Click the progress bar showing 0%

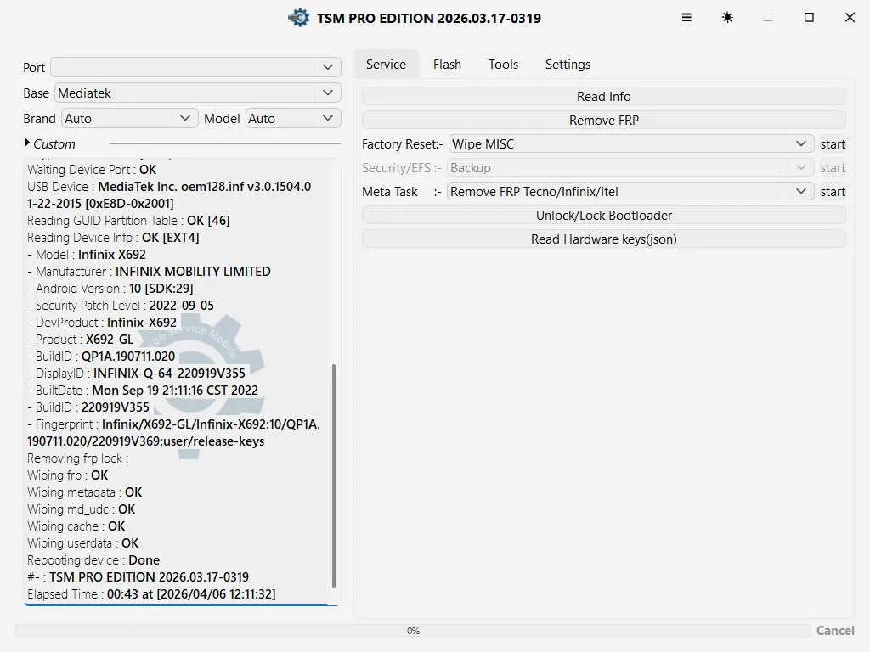coord(413,631)
